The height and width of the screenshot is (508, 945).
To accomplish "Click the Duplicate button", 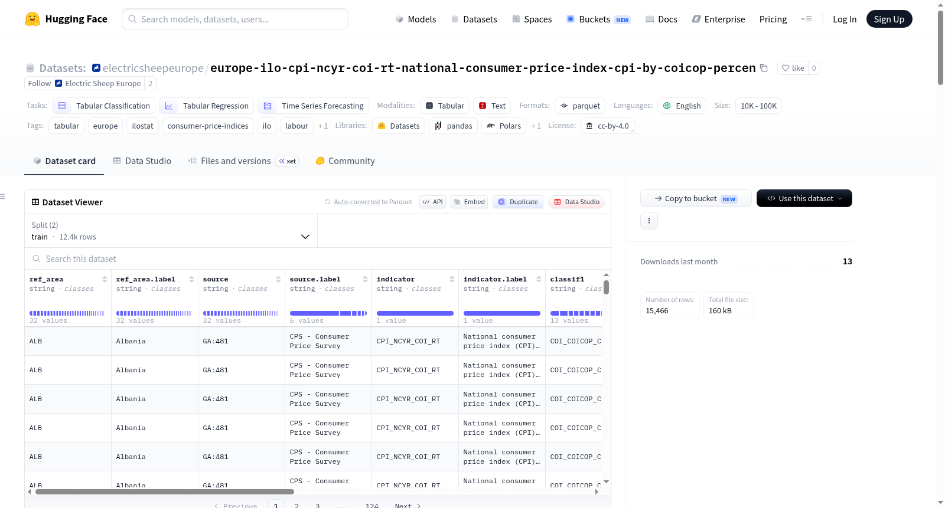I will (518, 202).
